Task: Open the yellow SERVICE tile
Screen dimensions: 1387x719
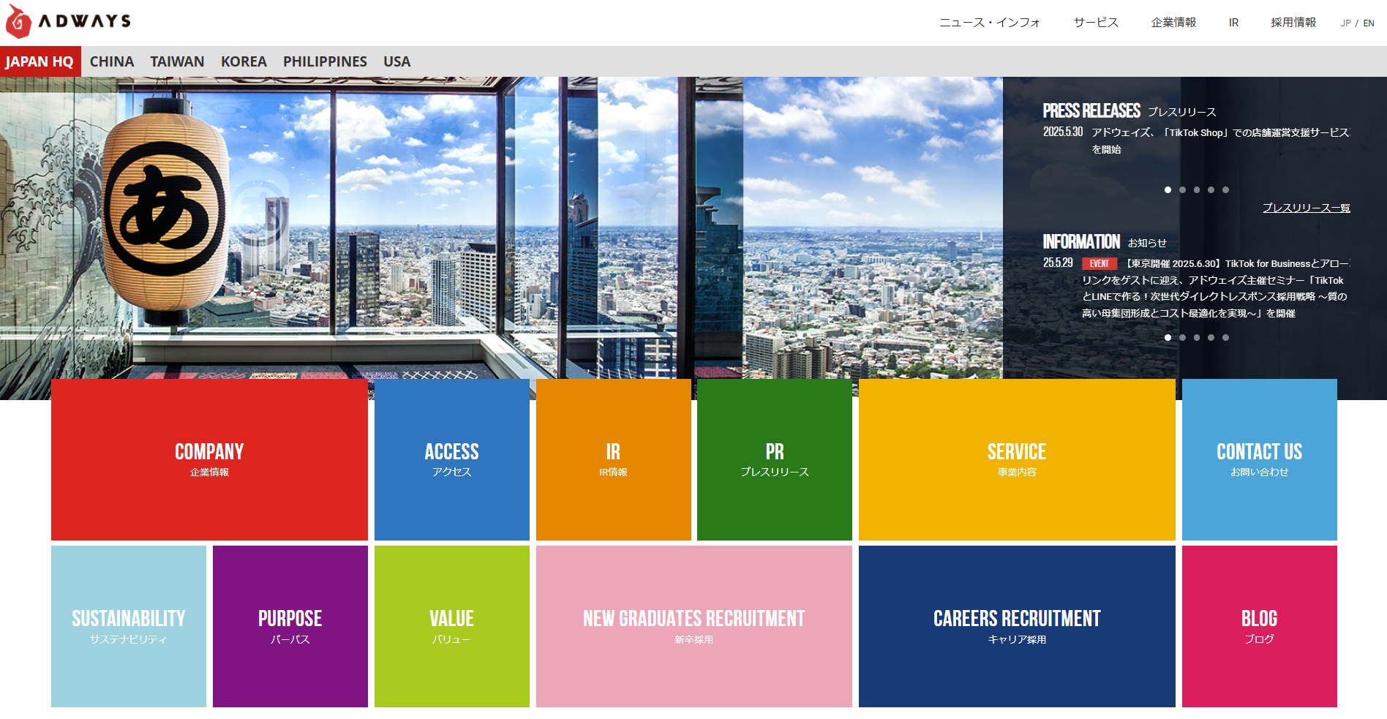Action: [x=1017, y=459]
